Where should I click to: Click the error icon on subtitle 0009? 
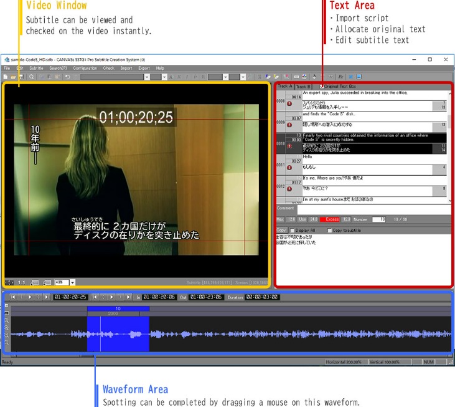coord(289,125)
